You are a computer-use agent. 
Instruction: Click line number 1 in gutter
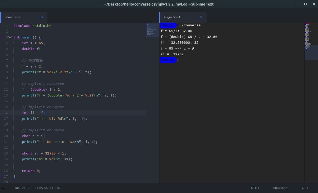pyautogui.click(x=7, y=26)
